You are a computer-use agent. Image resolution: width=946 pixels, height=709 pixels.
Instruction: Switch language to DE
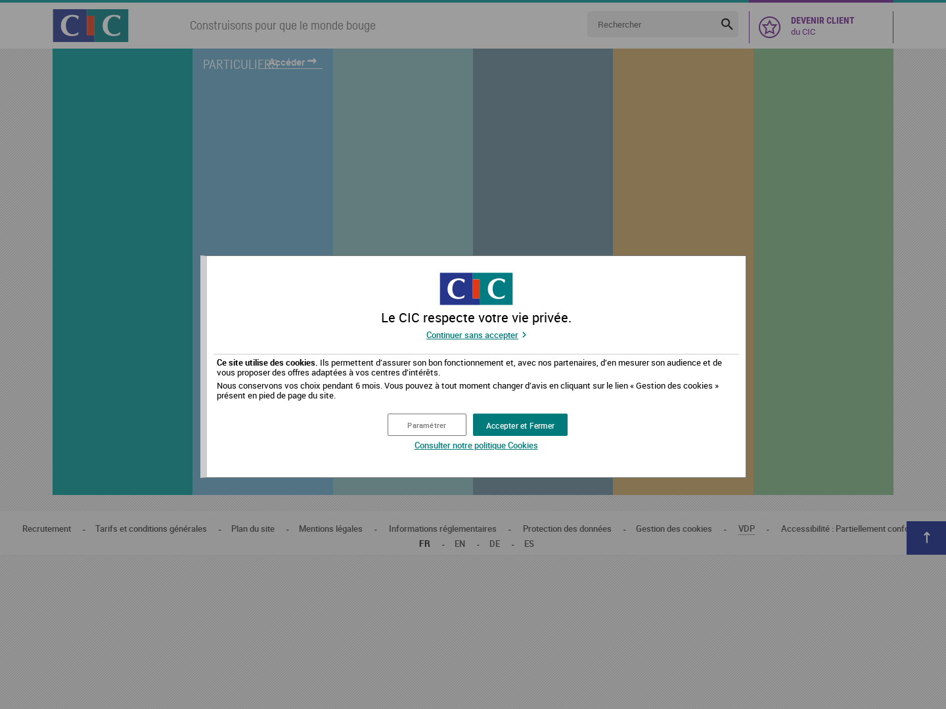pyautogui.click(x=495, y=544)
